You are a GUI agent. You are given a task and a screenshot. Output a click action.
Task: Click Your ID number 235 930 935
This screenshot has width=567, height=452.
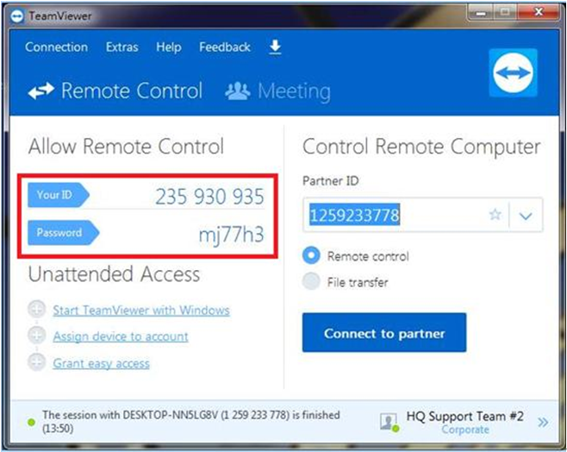pyautogui.click(x=209, y=197)
